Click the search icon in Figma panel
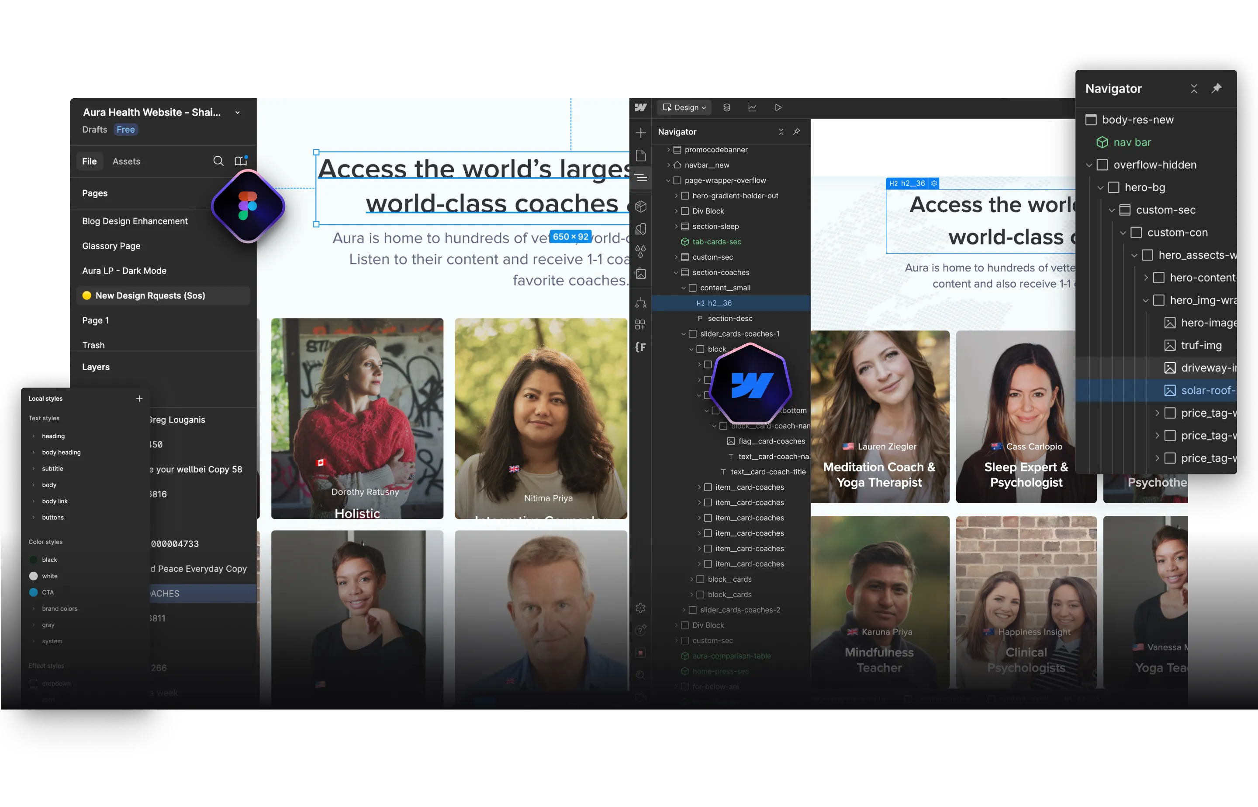1258x807 pixels. pos(218,161)
